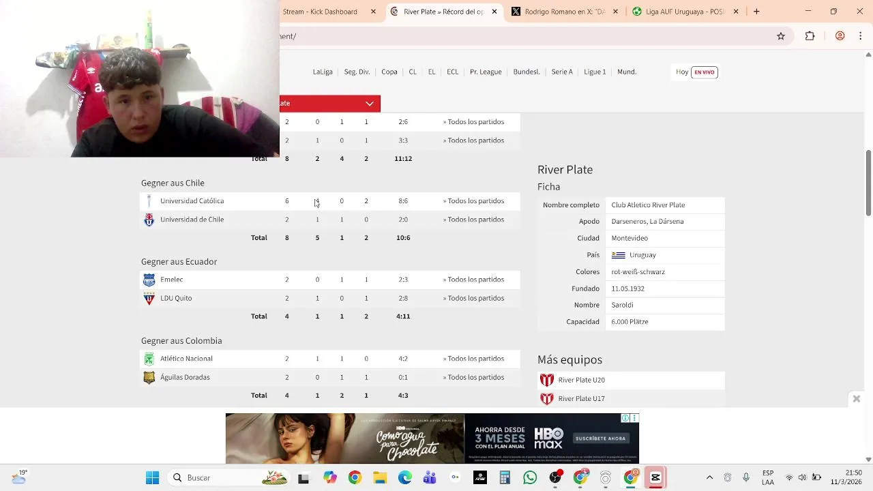The height and width of the screenshot is (491, 873).
Task: Click the LDU Quito team crest
Action: 149,298
